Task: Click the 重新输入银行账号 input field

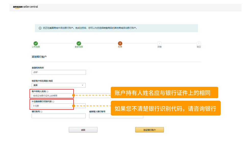Action: click(116, 116)
